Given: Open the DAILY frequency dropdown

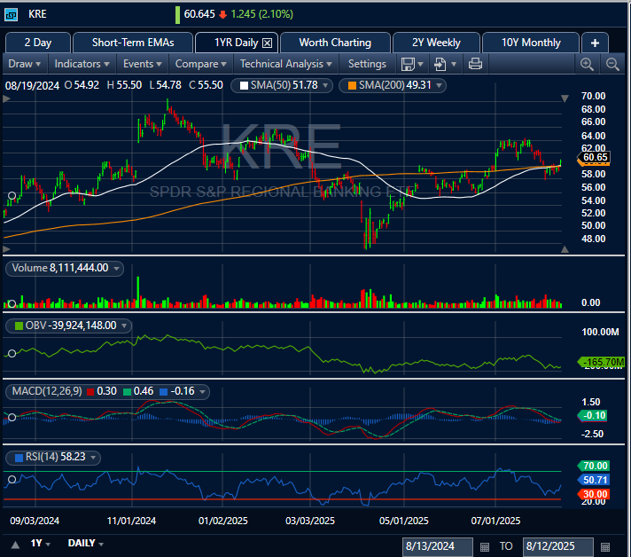Looking at the screenshot, I should [x=86, y=543].
